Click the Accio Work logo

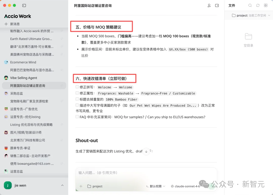click(x=17, y=16)
